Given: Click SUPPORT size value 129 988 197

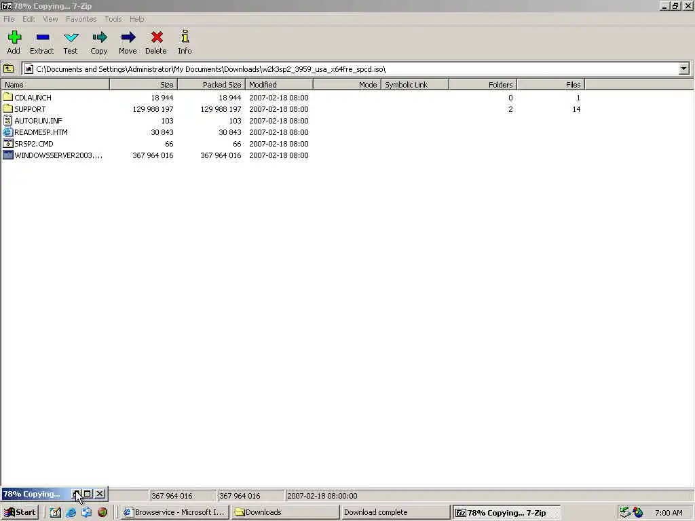Looking at the screenshot, I should point(153,109).
